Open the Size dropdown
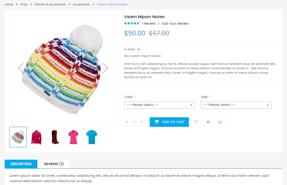Viewport: 287px width, 185px height. pos(236,105)
